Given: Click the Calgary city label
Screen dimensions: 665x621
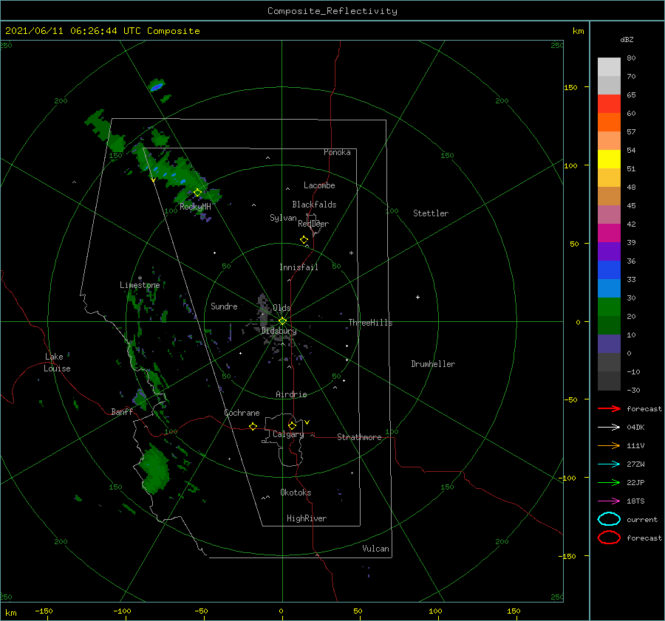Looking at the screenshot, I should tap(288, 434).
